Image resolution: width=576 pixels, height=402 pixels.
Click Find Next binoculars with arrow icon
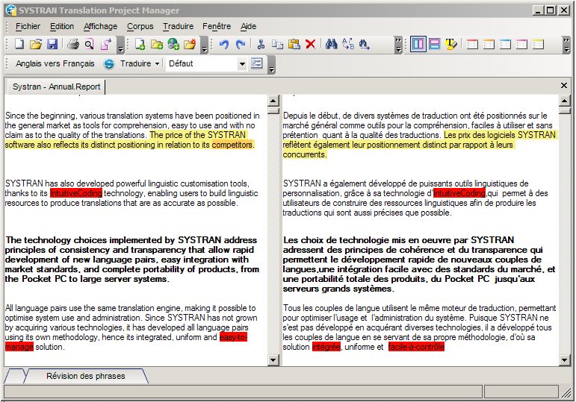pyautogui.click(x=365, y=45)
